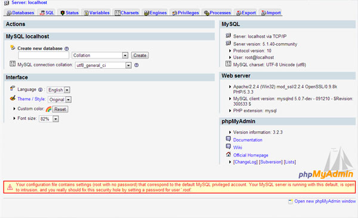
Task: Open the SQL tab
Action: point(47,13)
